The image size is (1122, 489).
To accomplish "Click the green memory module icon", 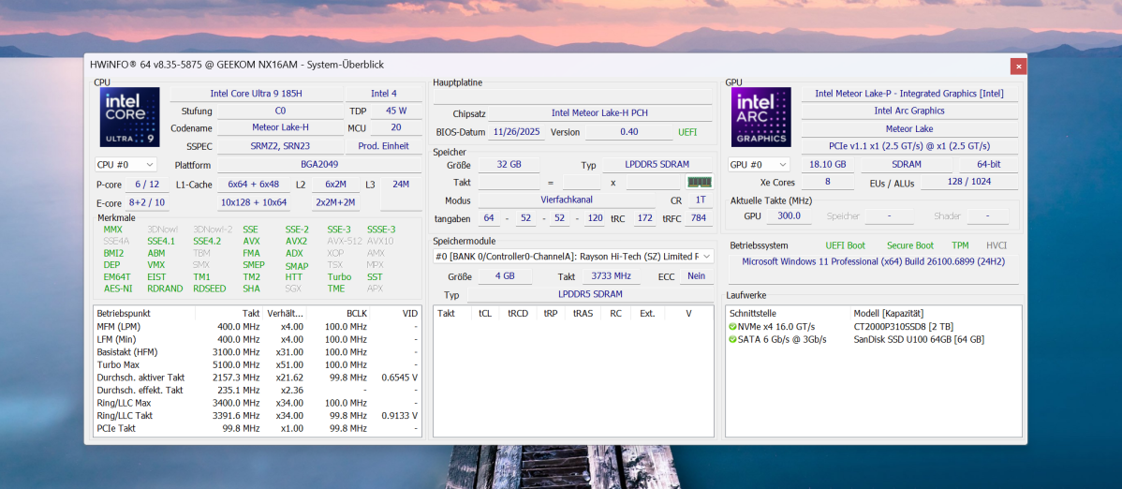I will (700, 183).
